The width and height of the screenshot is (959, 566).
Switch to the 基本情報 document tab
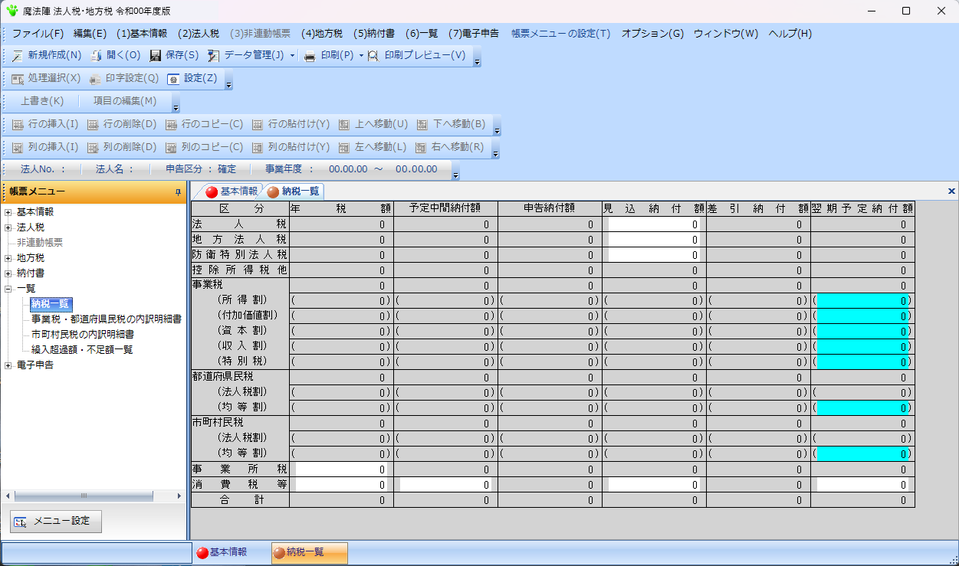233,191
